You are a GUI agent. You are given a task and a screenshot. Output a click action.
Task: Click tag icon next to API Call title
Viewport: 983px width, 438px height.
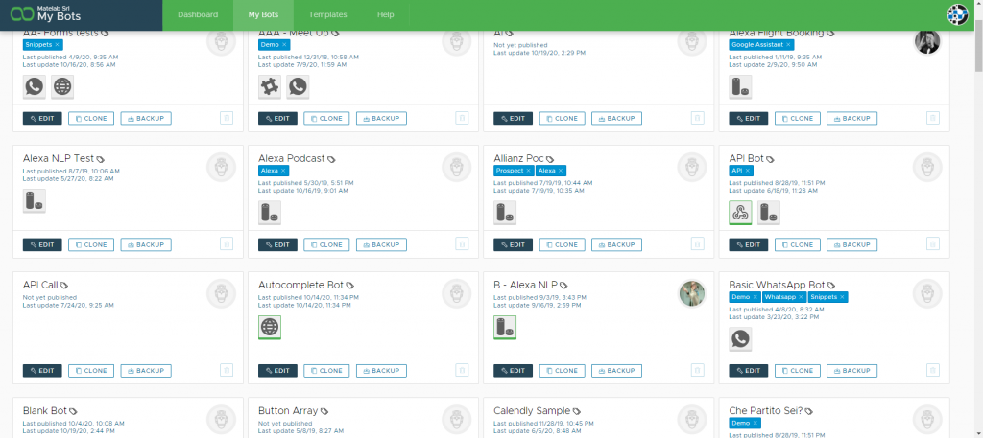click(64, 286)
